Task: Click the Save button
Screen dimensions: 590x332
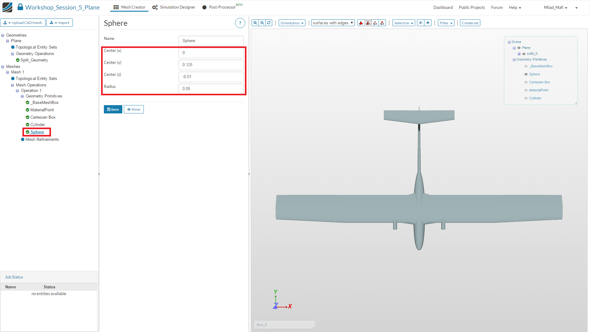Action: [113, 109]
